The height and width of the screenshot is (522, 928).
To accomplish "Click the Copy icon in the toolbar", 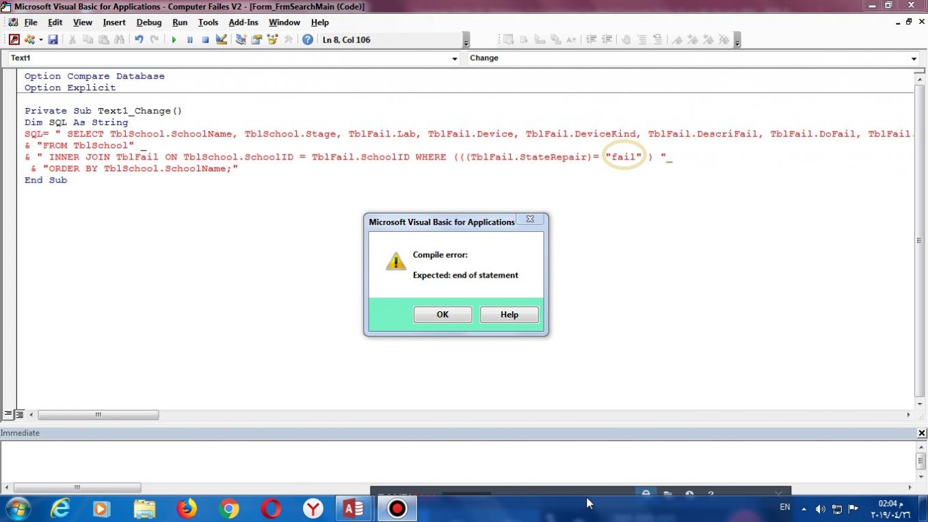I will pos(88,40).
